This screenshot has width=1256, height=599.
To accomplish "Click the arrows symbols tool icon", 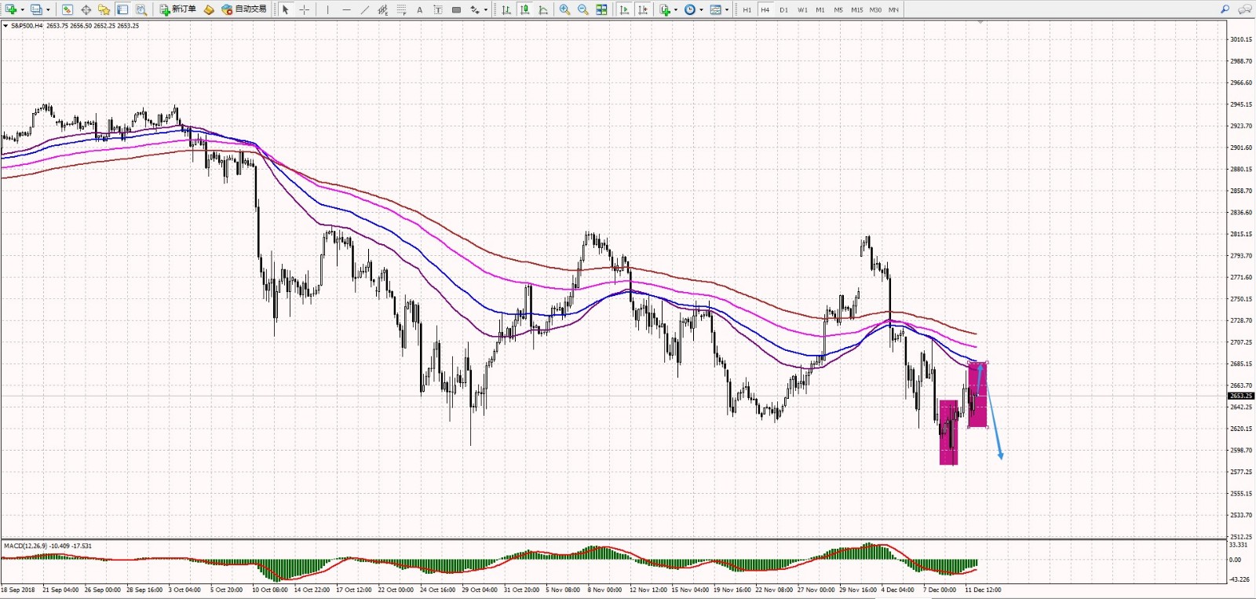I will coord(475,9).
